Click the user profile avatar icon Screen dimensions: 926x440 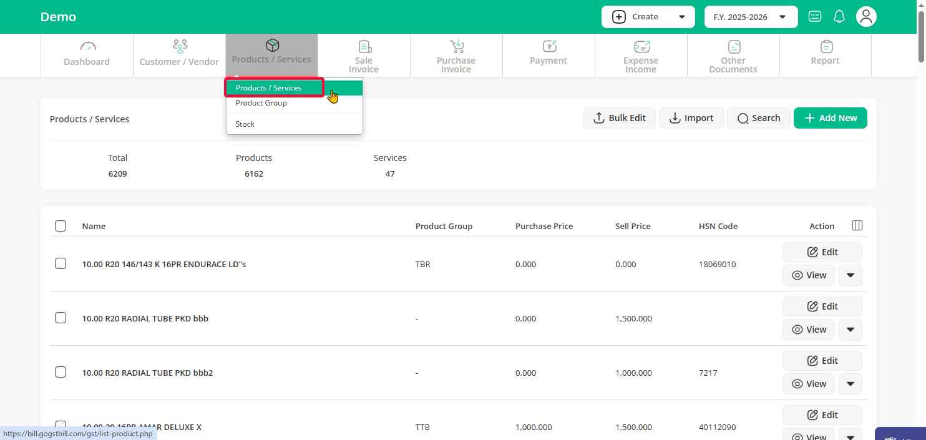[x=866, y=17]
